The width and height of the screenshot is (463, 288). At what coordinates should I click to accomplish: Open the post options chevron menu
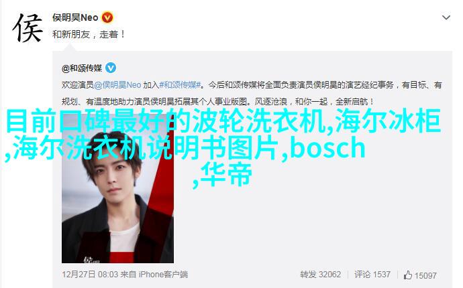point(446,17)
